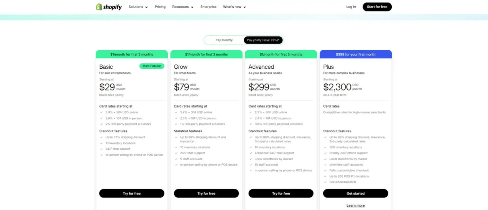This screenshot has height=210, width=488.
Task: Open the Resources menu
Action: (x=180, y=7)
